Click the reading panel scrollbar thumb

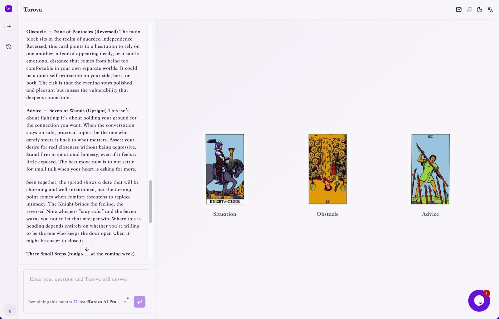tap(150, 201)
